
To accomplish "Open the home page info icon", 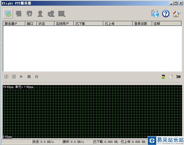I will pos(176,14).
